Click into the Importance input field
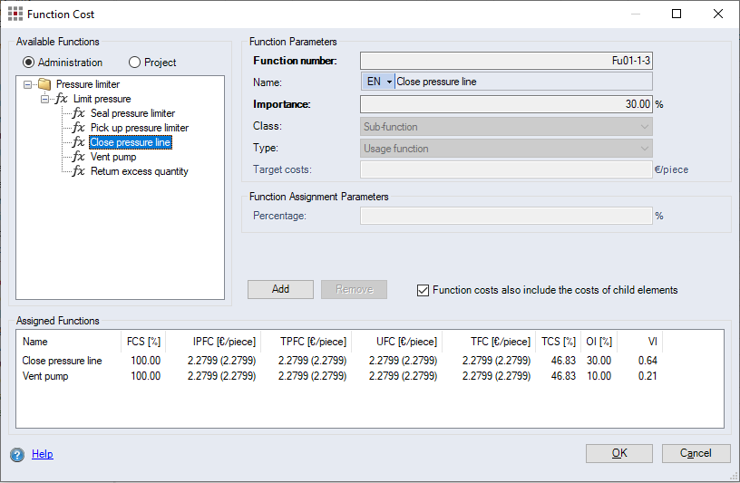 coord(505,104)
